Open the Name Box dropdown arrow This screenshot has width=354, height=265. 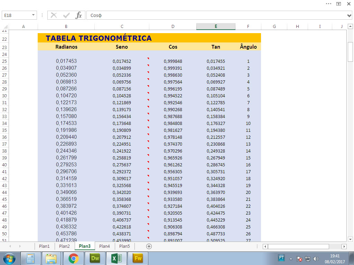33,15
